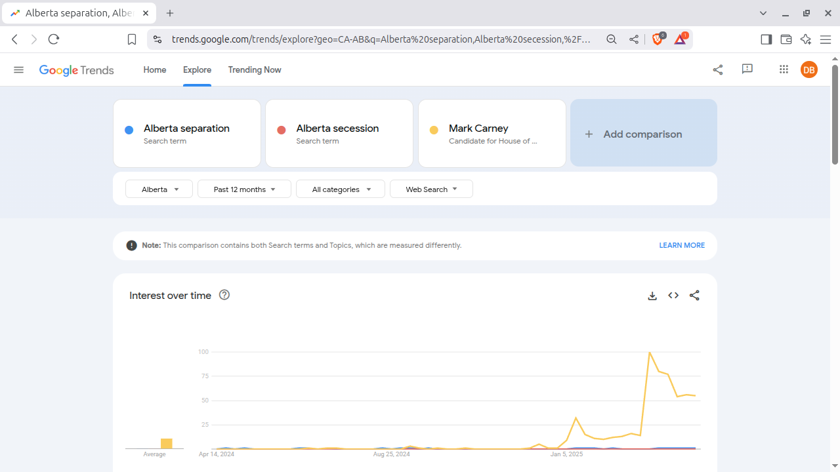Open help for Interest over time

224,295
